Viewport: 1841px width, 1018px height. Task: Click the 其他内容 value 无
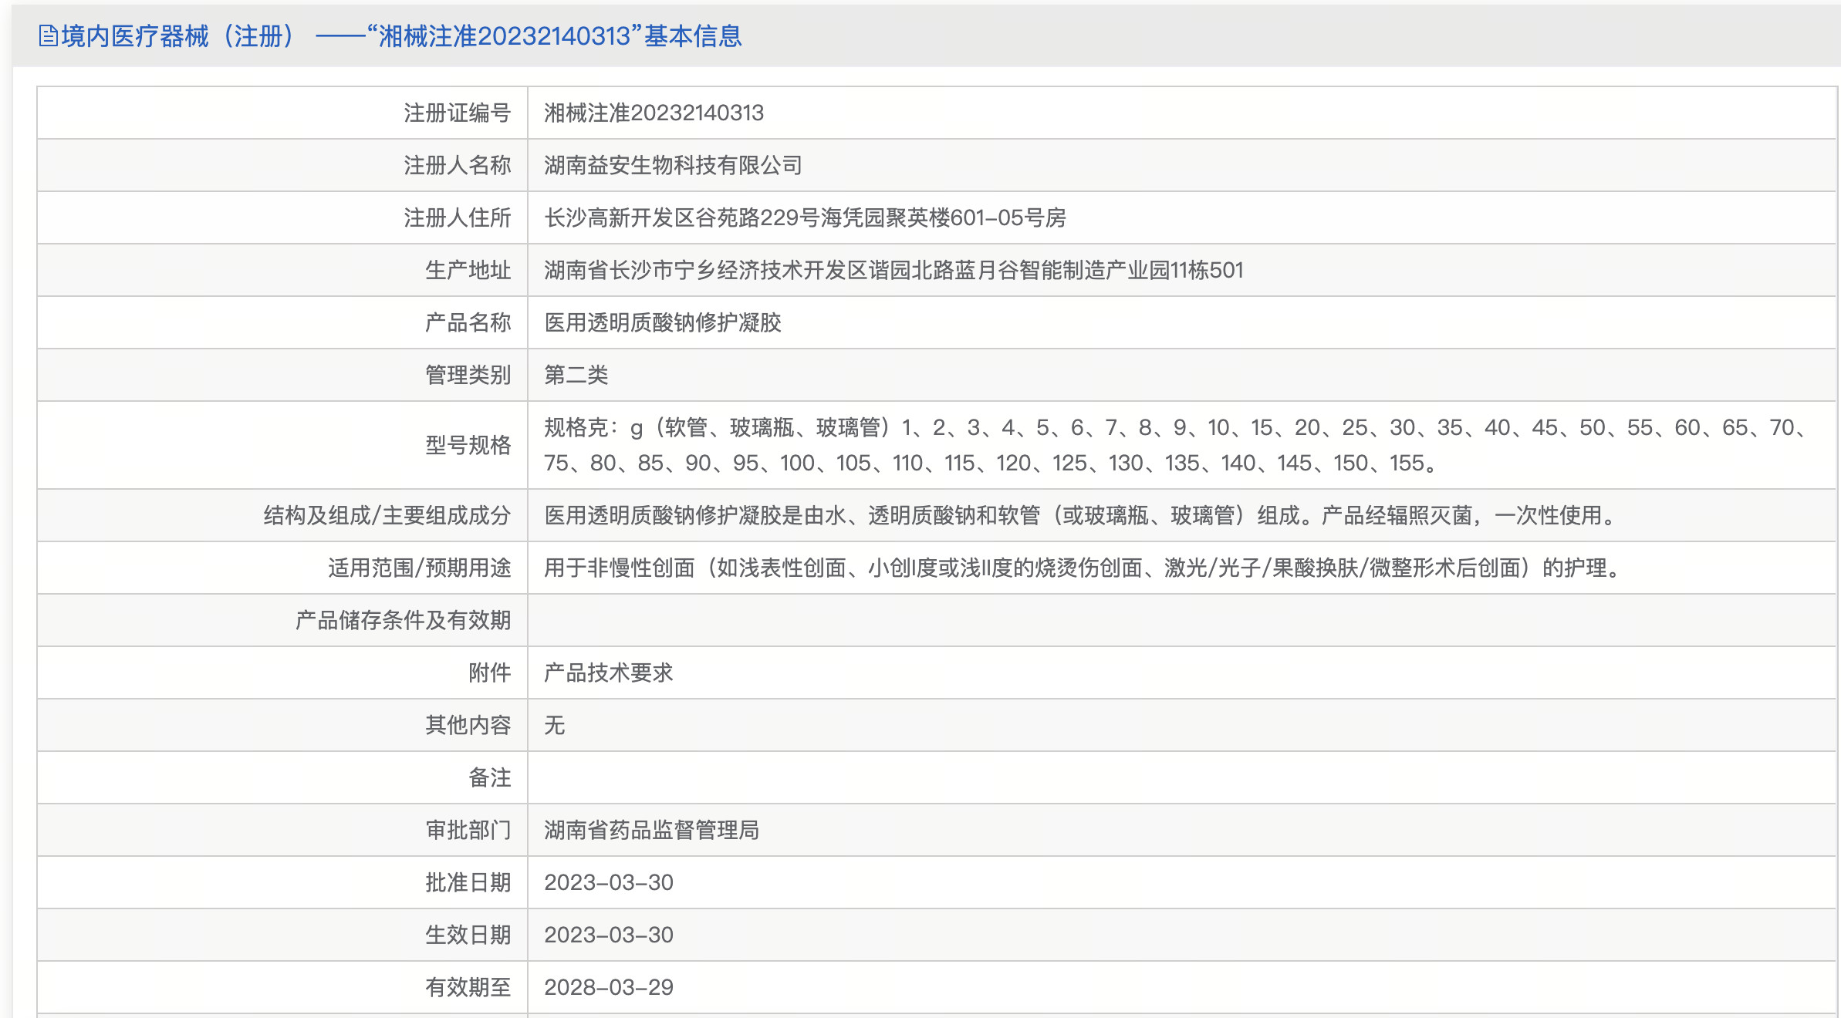[x=555, y=726]
